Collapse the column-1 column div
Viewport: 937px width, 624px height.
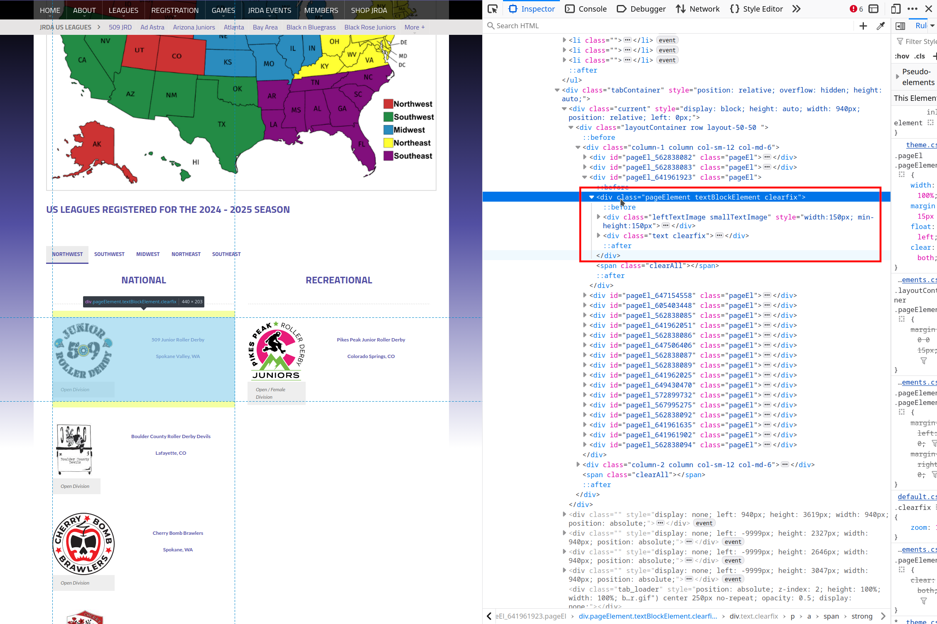[x=578, y=147]
